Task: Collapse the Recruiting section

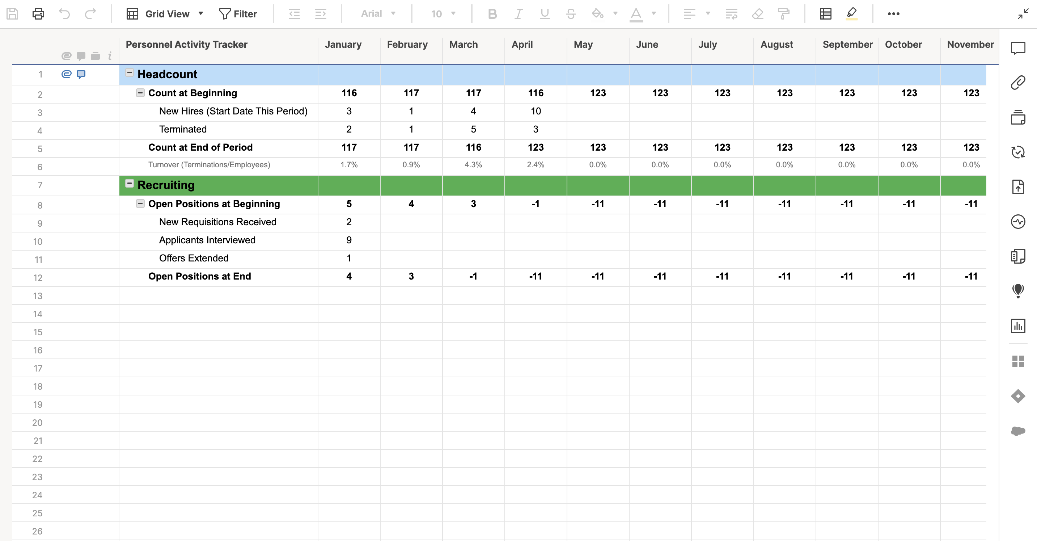Action: 129,184
